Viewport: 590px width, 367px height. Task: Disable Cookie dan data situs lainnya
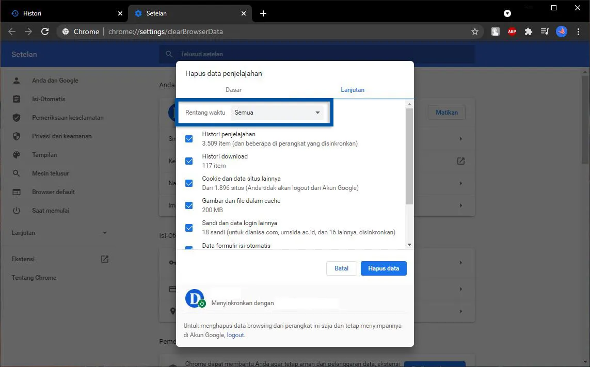coord(189,183)
